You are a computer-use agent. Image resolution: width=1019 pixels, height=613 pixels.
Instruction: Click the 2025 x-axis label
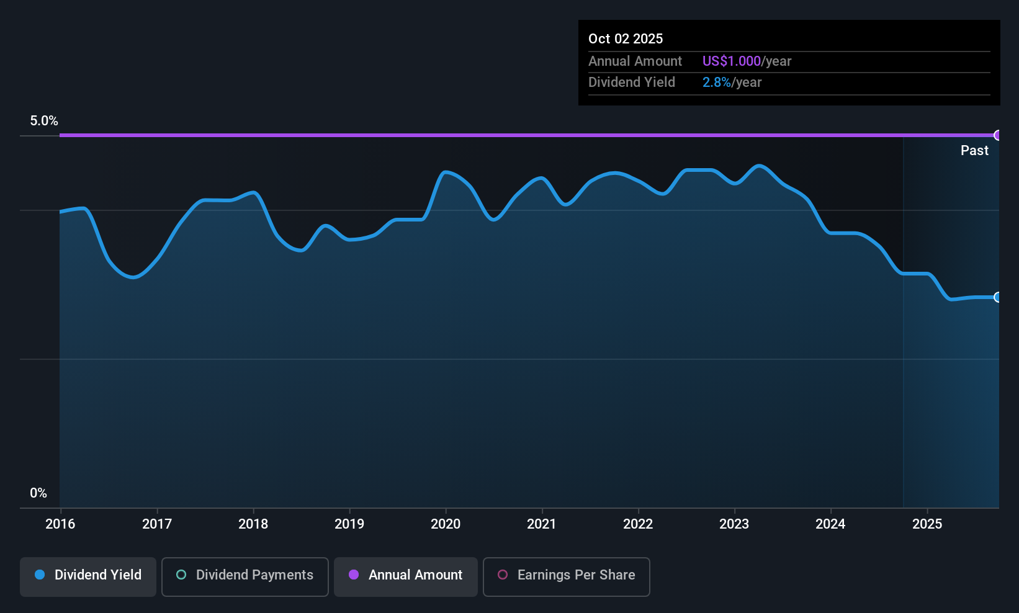point(927,524)
